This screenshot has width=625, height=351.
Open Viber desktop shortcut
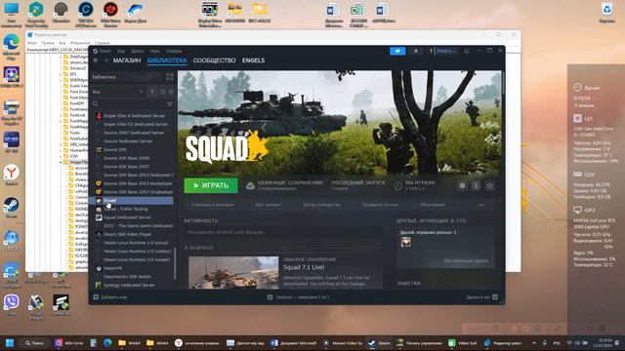click(11, 305)
